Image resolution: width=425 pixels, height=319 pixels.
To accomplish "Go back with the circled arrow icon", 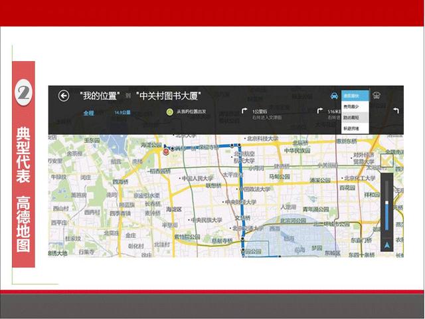I will (64, 96).
